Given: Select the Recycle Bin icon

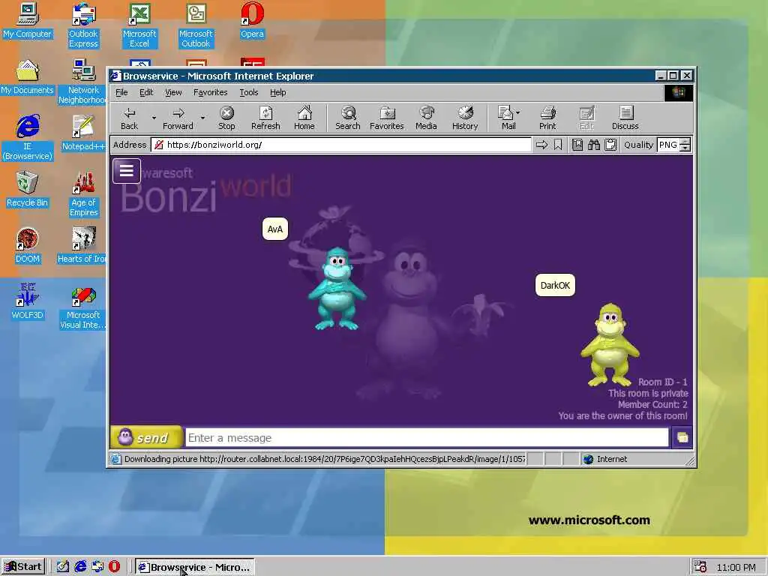Looking at the screenshot, I should (28, 190).
